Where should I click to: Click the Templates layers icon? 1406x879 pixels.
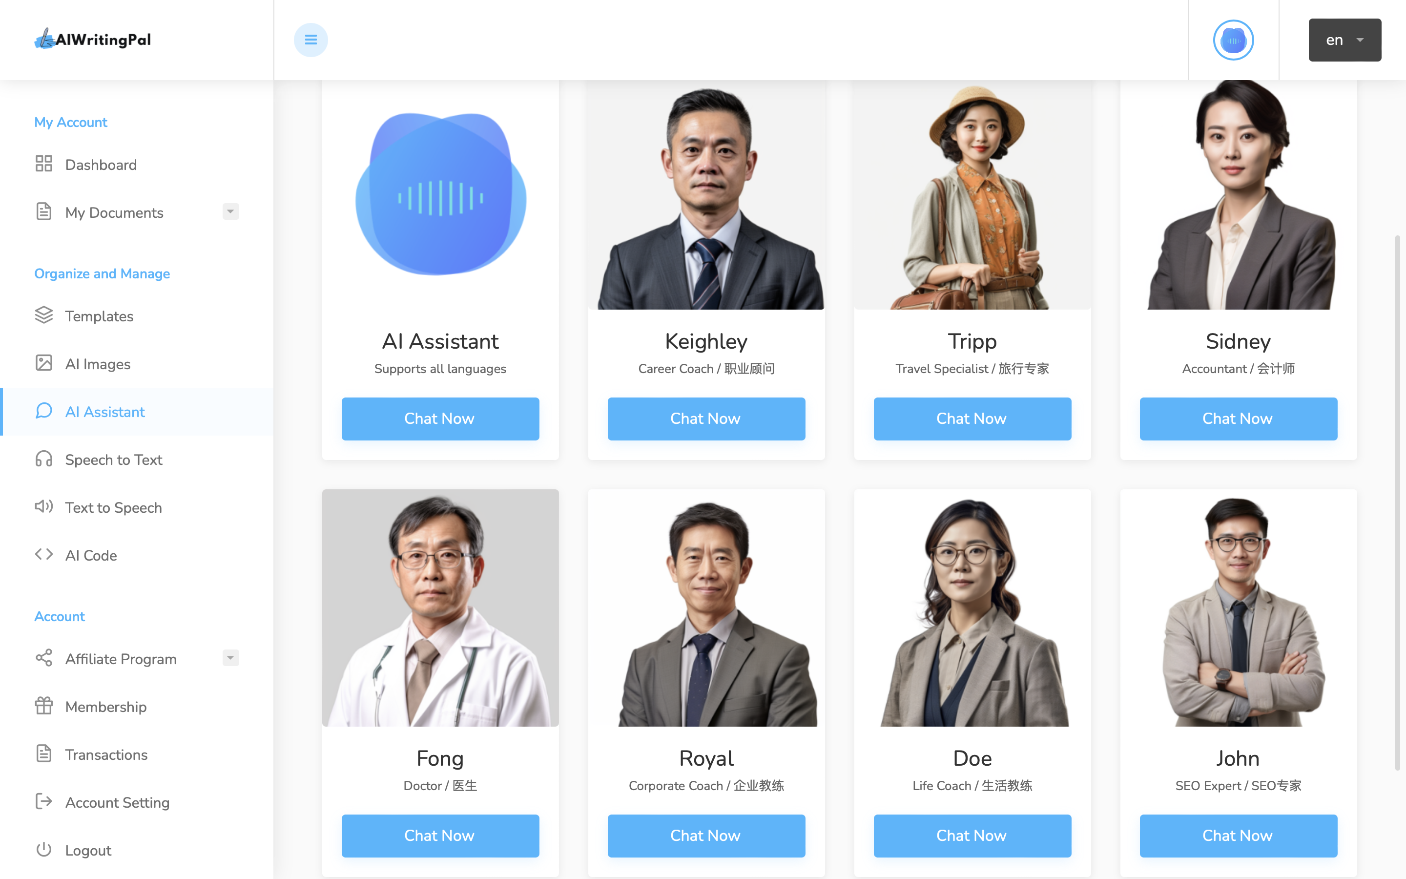click(x=43, y=315)
